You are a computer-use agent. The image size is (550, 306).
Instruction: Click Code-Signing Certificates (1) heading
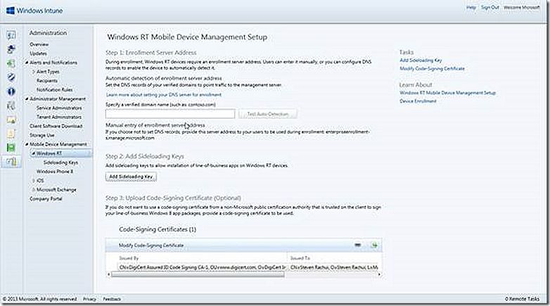click(158, 229)
